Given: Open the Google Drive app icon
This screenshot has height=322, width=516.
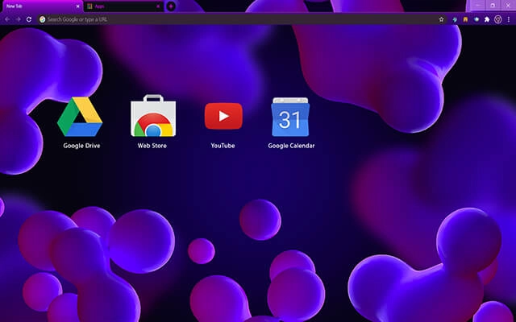Looking at the screenshot, I should coord(80,117).
